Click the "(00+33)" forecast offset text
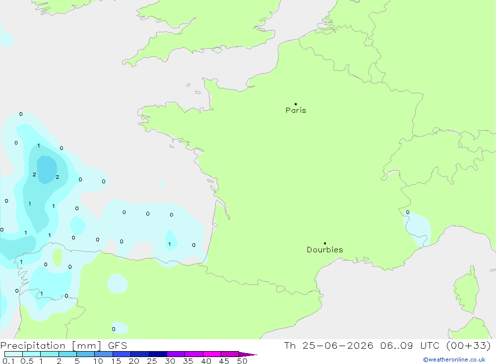496x364 pixels. 469,345
